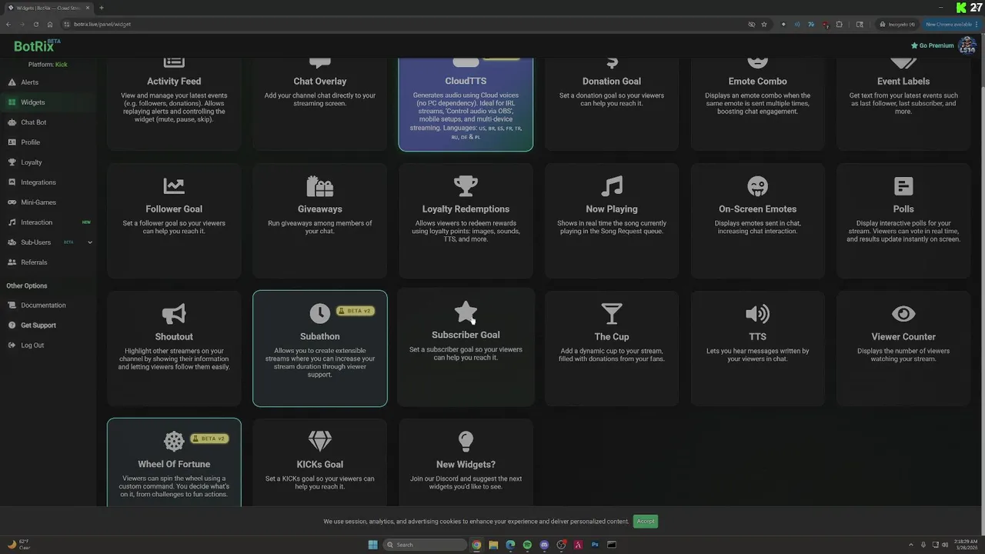
Task: Open the New Widgets lightbulb icon
Action: click(466, 441)
